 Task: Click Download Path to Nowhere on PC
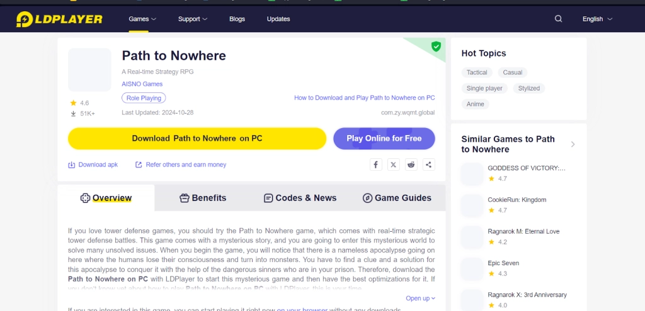[x=197, y=138]
